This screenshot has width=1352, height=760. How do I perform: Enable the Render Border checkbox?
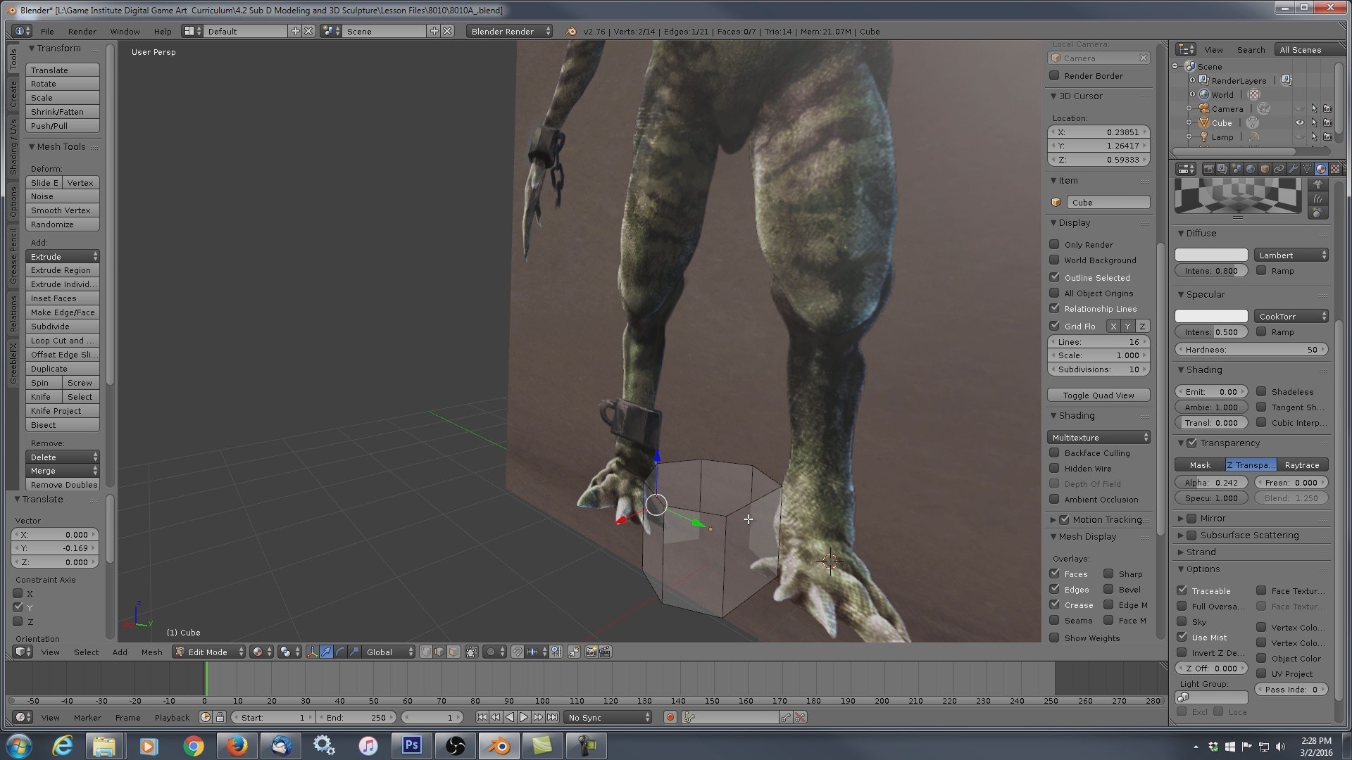point(1054,75)
